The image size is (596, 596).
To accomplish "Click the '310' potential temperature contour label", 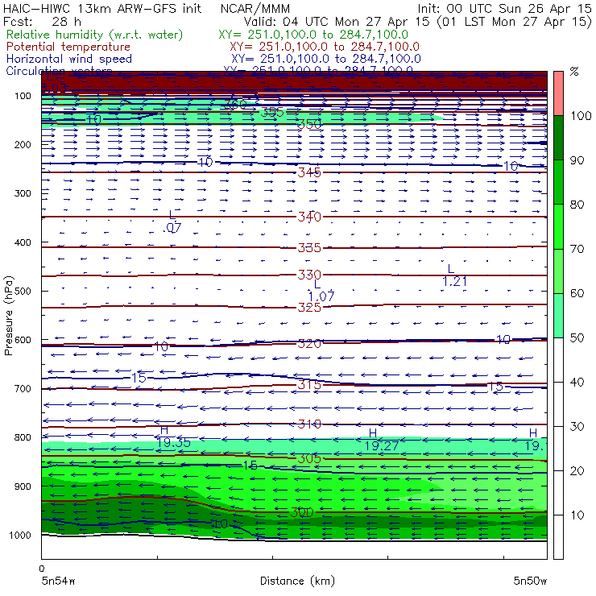I will (309, 424).
